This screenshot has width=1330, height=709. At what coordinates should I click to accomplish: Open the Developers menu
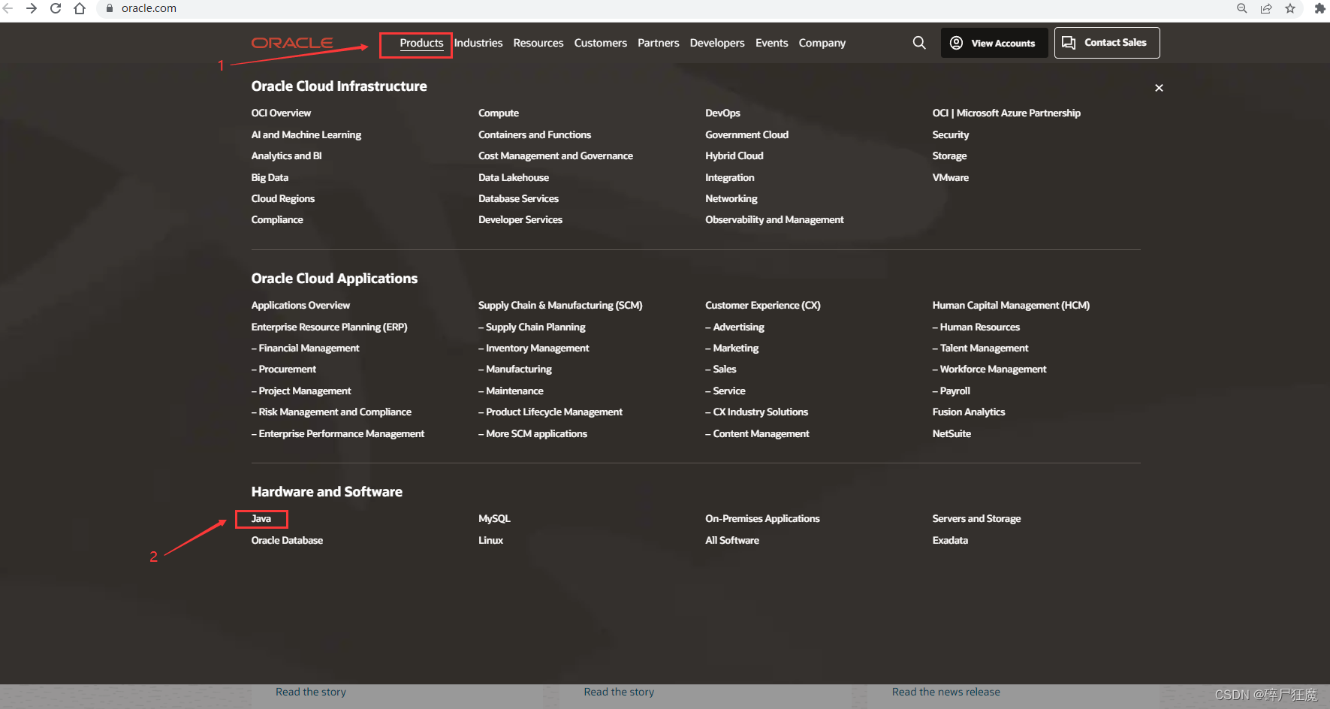tap(717, 43)
